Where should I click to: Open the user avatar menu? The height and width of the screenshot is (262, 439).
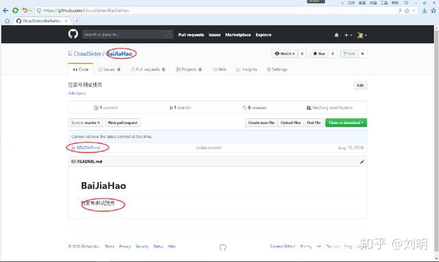[x=361, y=35]
